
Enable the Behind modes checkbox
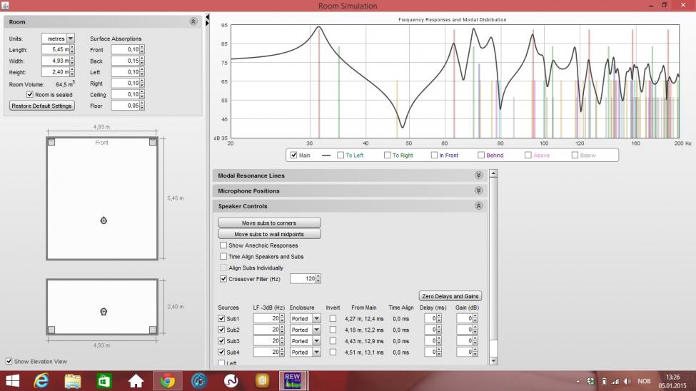[480, 155]
